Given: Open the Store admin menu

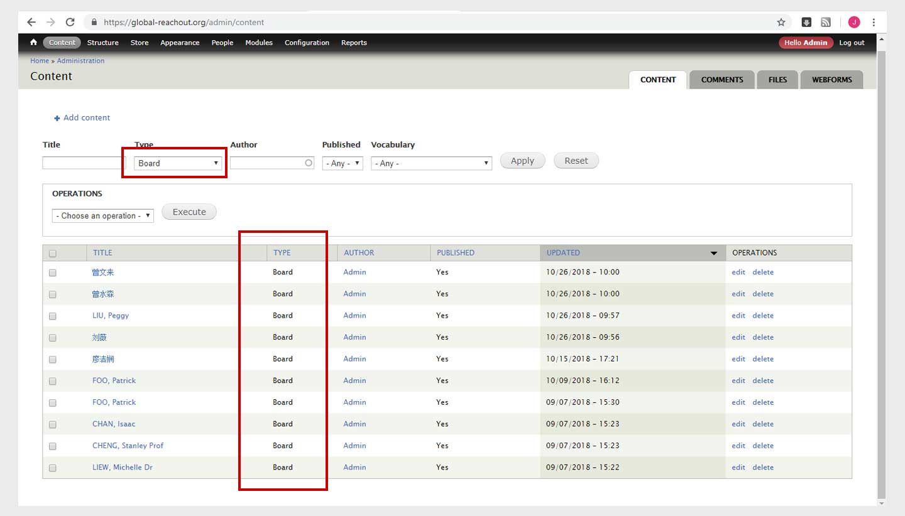Looking at the screenshot, I should [140, 43].
